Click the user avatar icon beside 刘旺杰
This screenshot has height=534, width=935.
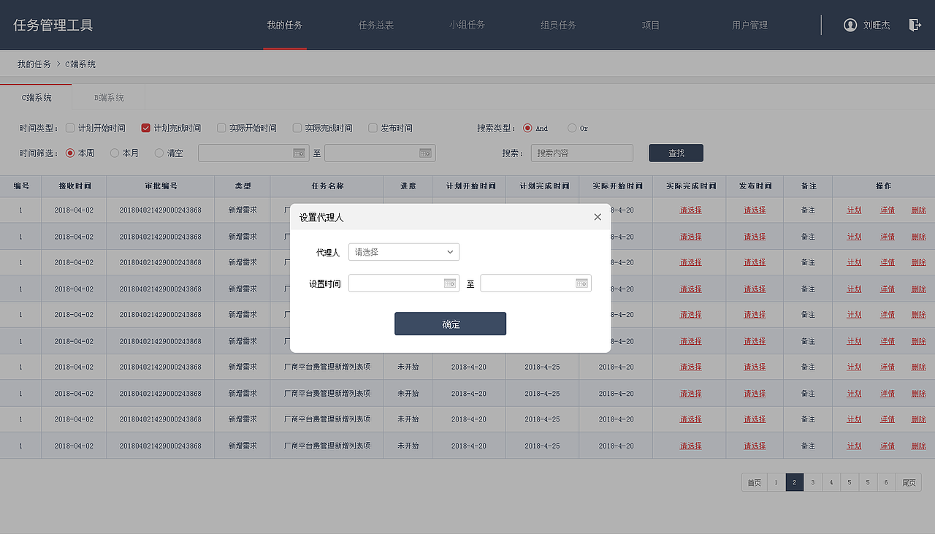[850, 24]
